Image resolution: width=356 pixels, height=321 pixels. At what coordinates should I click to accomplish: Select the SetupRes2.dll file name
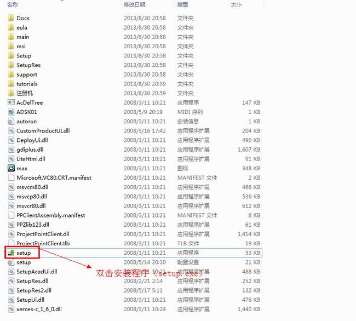pyautogui.click(x=34, y=290)
